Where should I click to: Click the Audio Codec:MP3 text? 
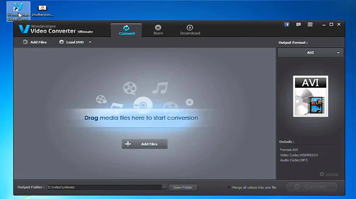pyautogui.click(x=294, y=160)
